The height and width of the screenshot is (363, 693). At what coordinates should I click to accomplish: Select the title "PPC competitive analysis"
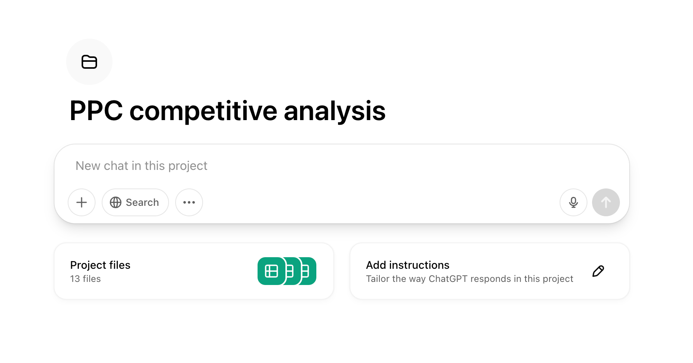click(x=228, y=112)
